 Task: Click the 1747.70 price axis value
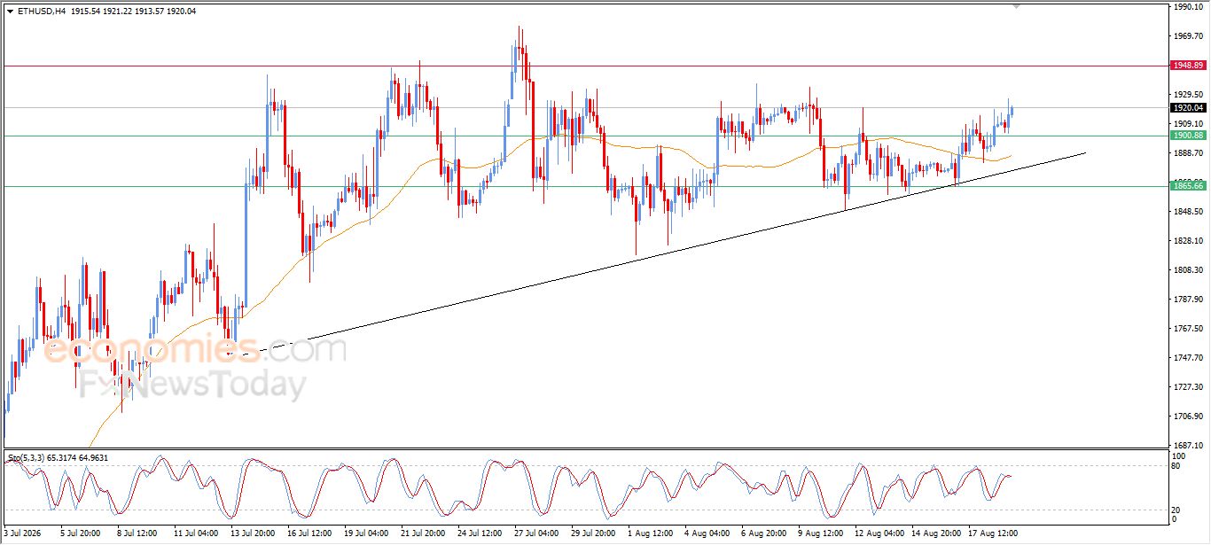click(1189, 358)
